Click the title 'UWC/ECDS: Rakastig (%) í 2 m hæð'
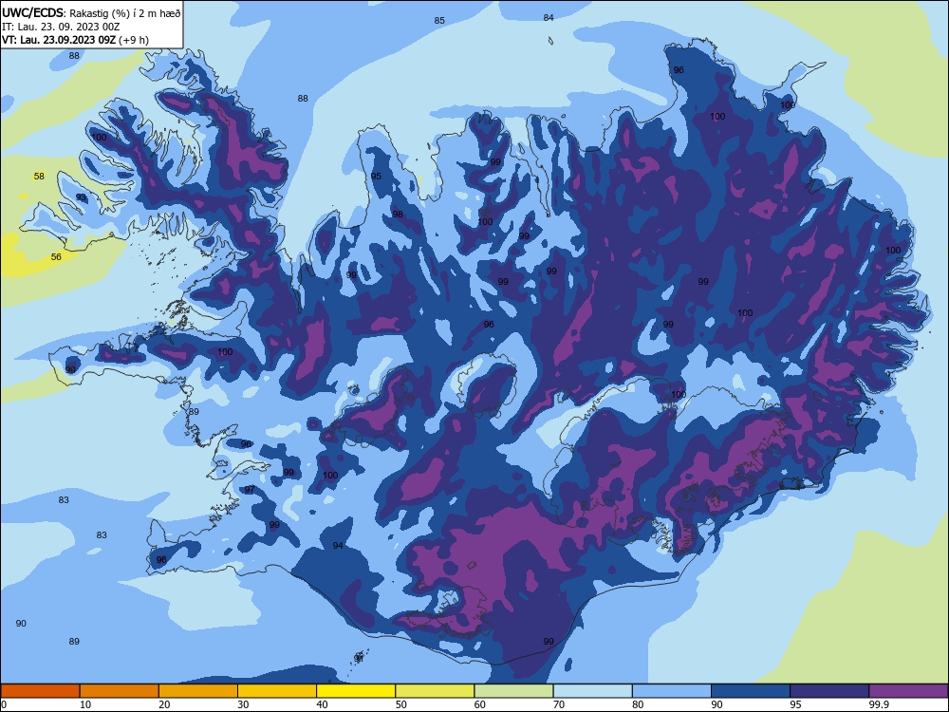This screenshot has width=949, height=712. tap(91, 12)
